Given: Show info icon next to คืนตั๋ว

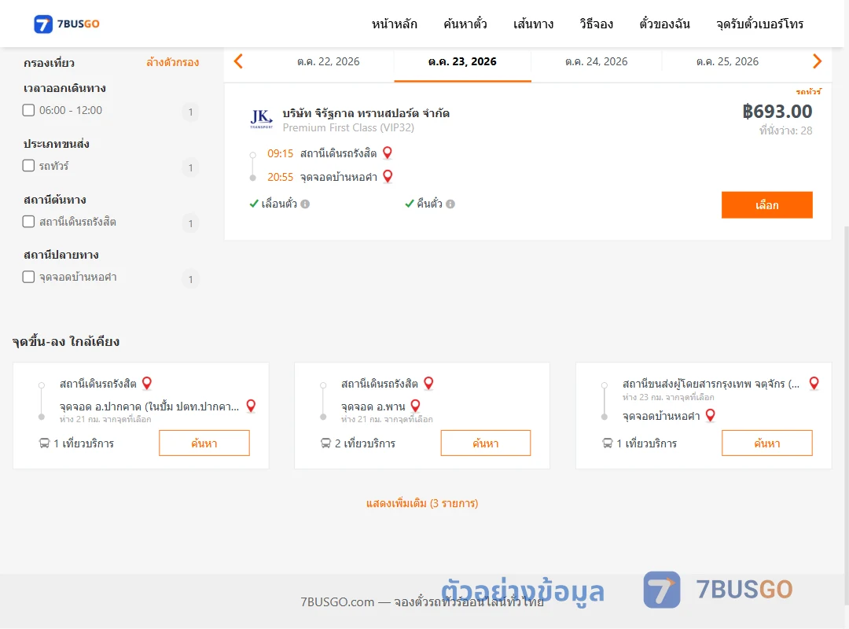Looking at the screenshot, I should click(450, 204).
